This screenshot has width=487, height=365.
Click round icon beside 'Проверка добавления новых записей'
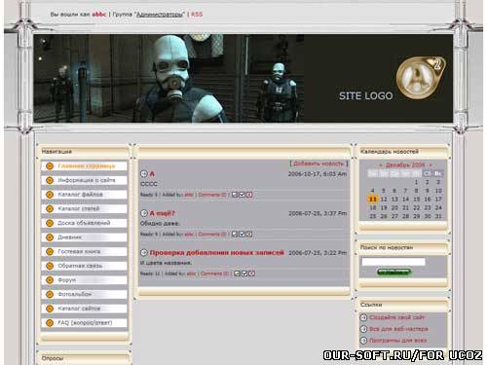144,252
